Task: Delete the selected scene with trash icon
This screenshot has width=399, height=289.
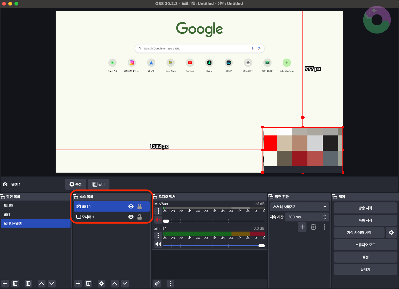Action: [x=15, y=283]
